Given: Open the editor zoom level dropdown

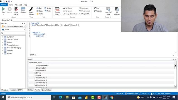Looking at the screenshot, I should coord(35,55).
